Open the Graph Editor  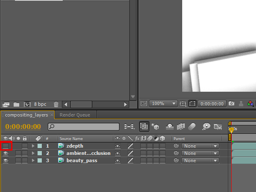click(218, 127)
